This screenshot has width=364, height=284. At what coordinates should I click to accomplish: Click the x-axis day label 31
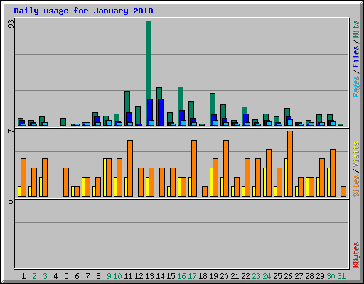tap(341, 276)
